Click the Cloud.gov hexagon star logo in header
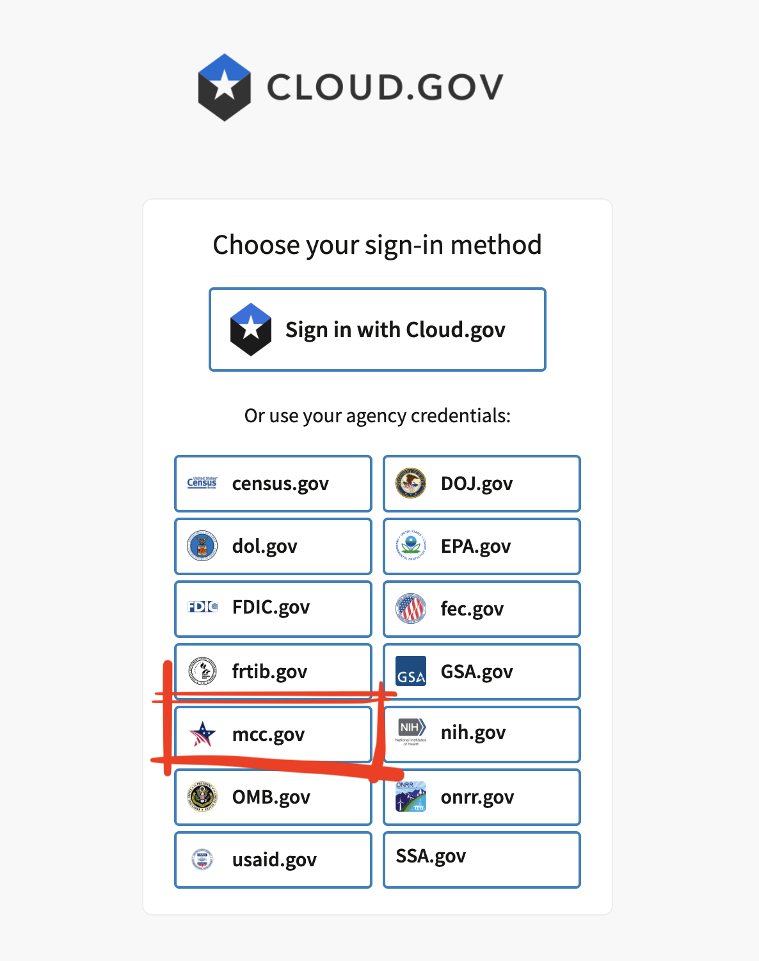 click(x=224, y=87)
